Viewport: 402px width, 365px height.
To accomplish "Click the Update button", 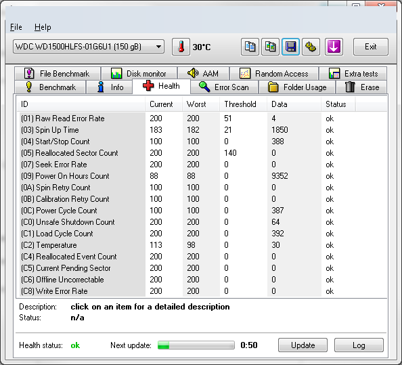I will pos(303,345).
